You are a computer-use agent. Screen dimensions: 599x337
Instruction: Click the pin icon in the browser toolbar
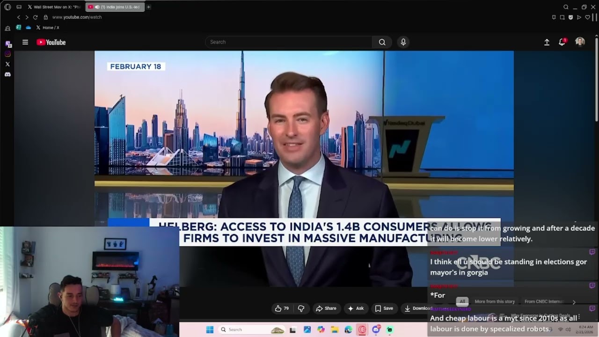tap(554, 17)
